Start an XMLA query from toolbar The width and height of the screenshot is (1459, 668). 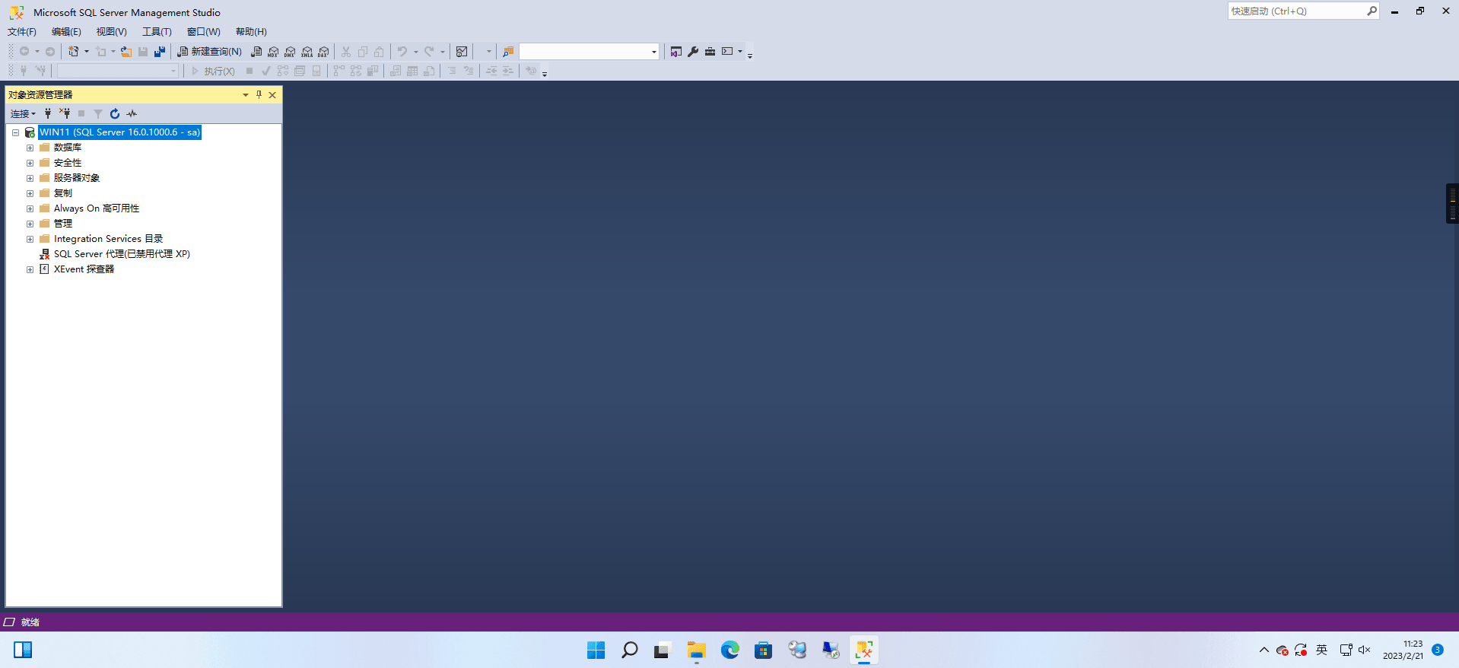coord(307,52)
